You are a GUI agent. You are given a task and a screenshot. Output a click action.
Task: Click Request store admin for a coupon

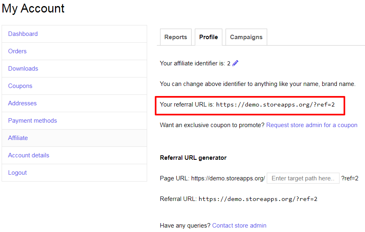312,125
